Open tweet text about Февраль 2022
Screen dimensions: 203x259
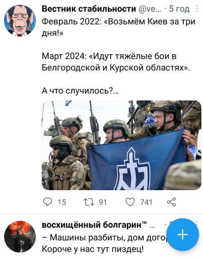tap(119, 28)
